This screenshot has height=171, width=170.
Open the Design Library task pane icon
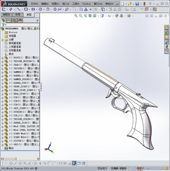tap(167, 32)
